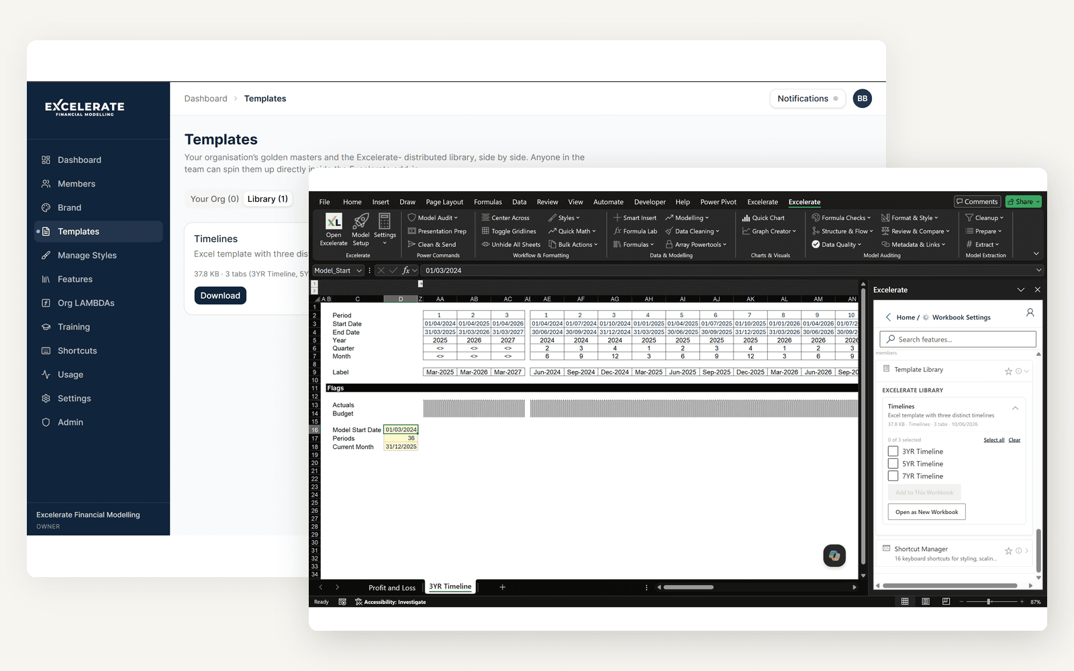Open the Settings calculator icon in the ribbon
This screenshot has width=1074, height=671.
pos(385,228)
